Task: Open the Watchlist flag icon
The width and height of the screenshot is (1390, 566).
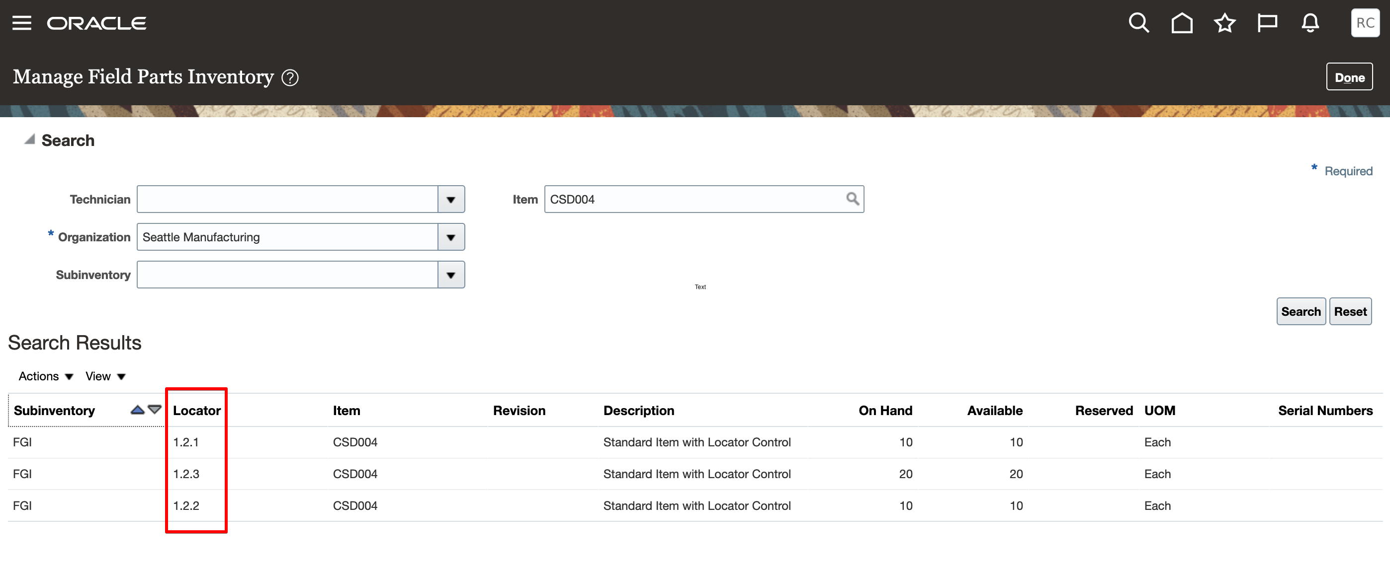Action: click(x=1267, y=23)
